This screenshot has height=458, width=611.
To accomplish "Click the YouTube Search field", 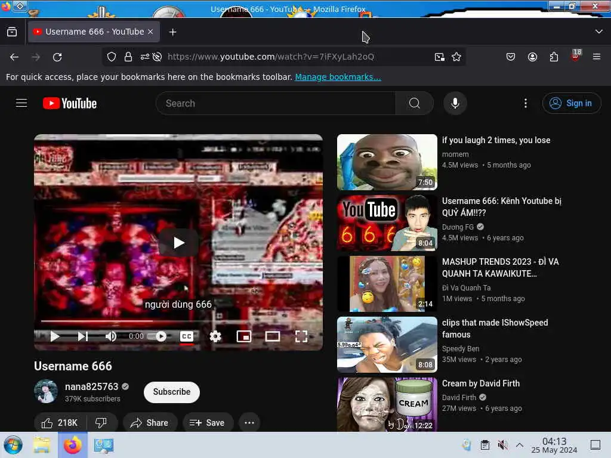I will click(x=276, y=103).
